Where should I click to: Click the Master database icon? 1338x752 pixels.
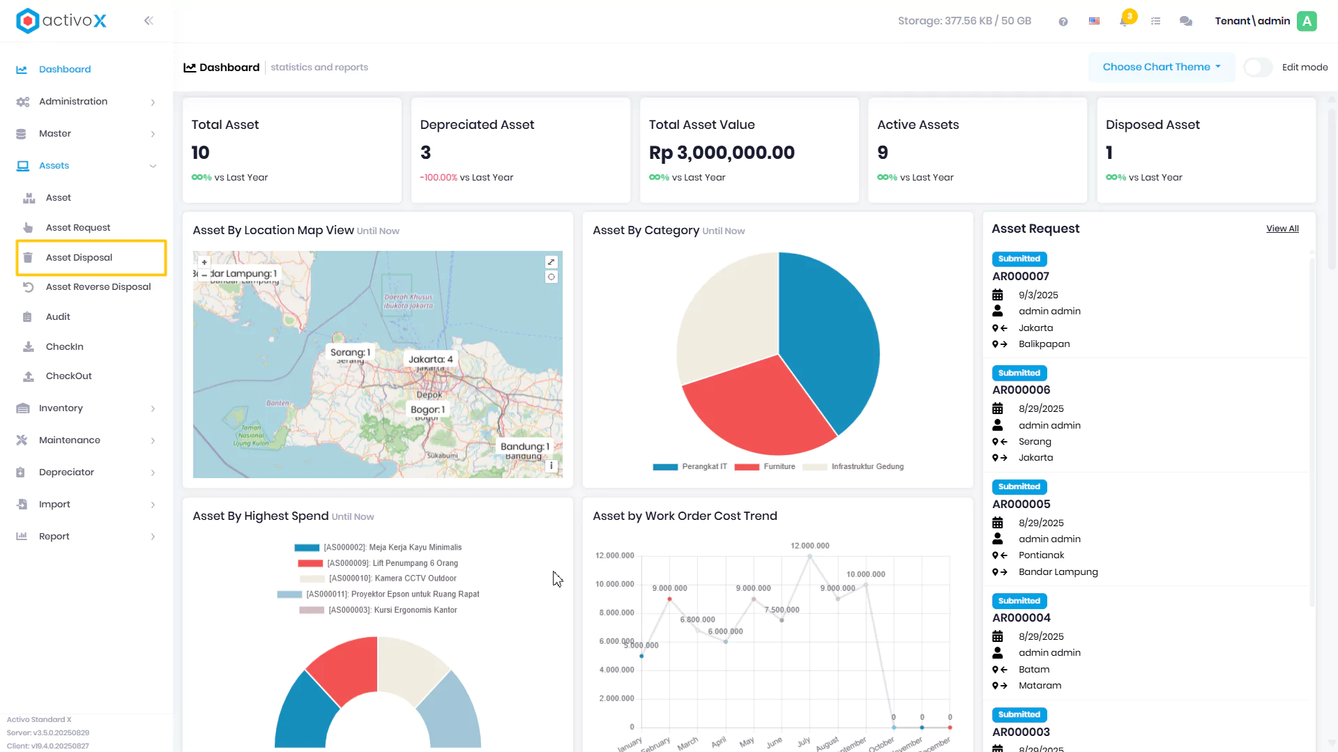[x=22, y=134]
